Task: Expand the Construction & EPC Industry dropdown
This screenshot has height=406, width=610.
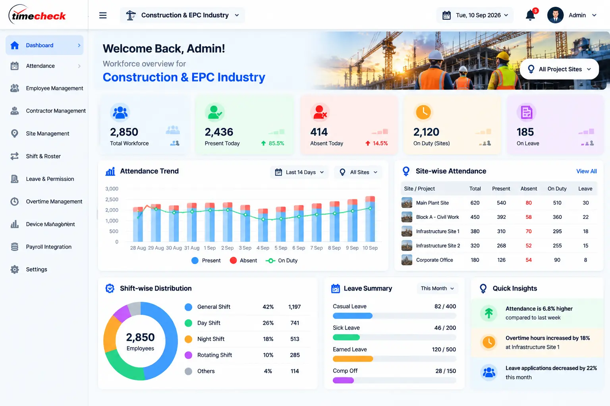Action: pos(182,15)
